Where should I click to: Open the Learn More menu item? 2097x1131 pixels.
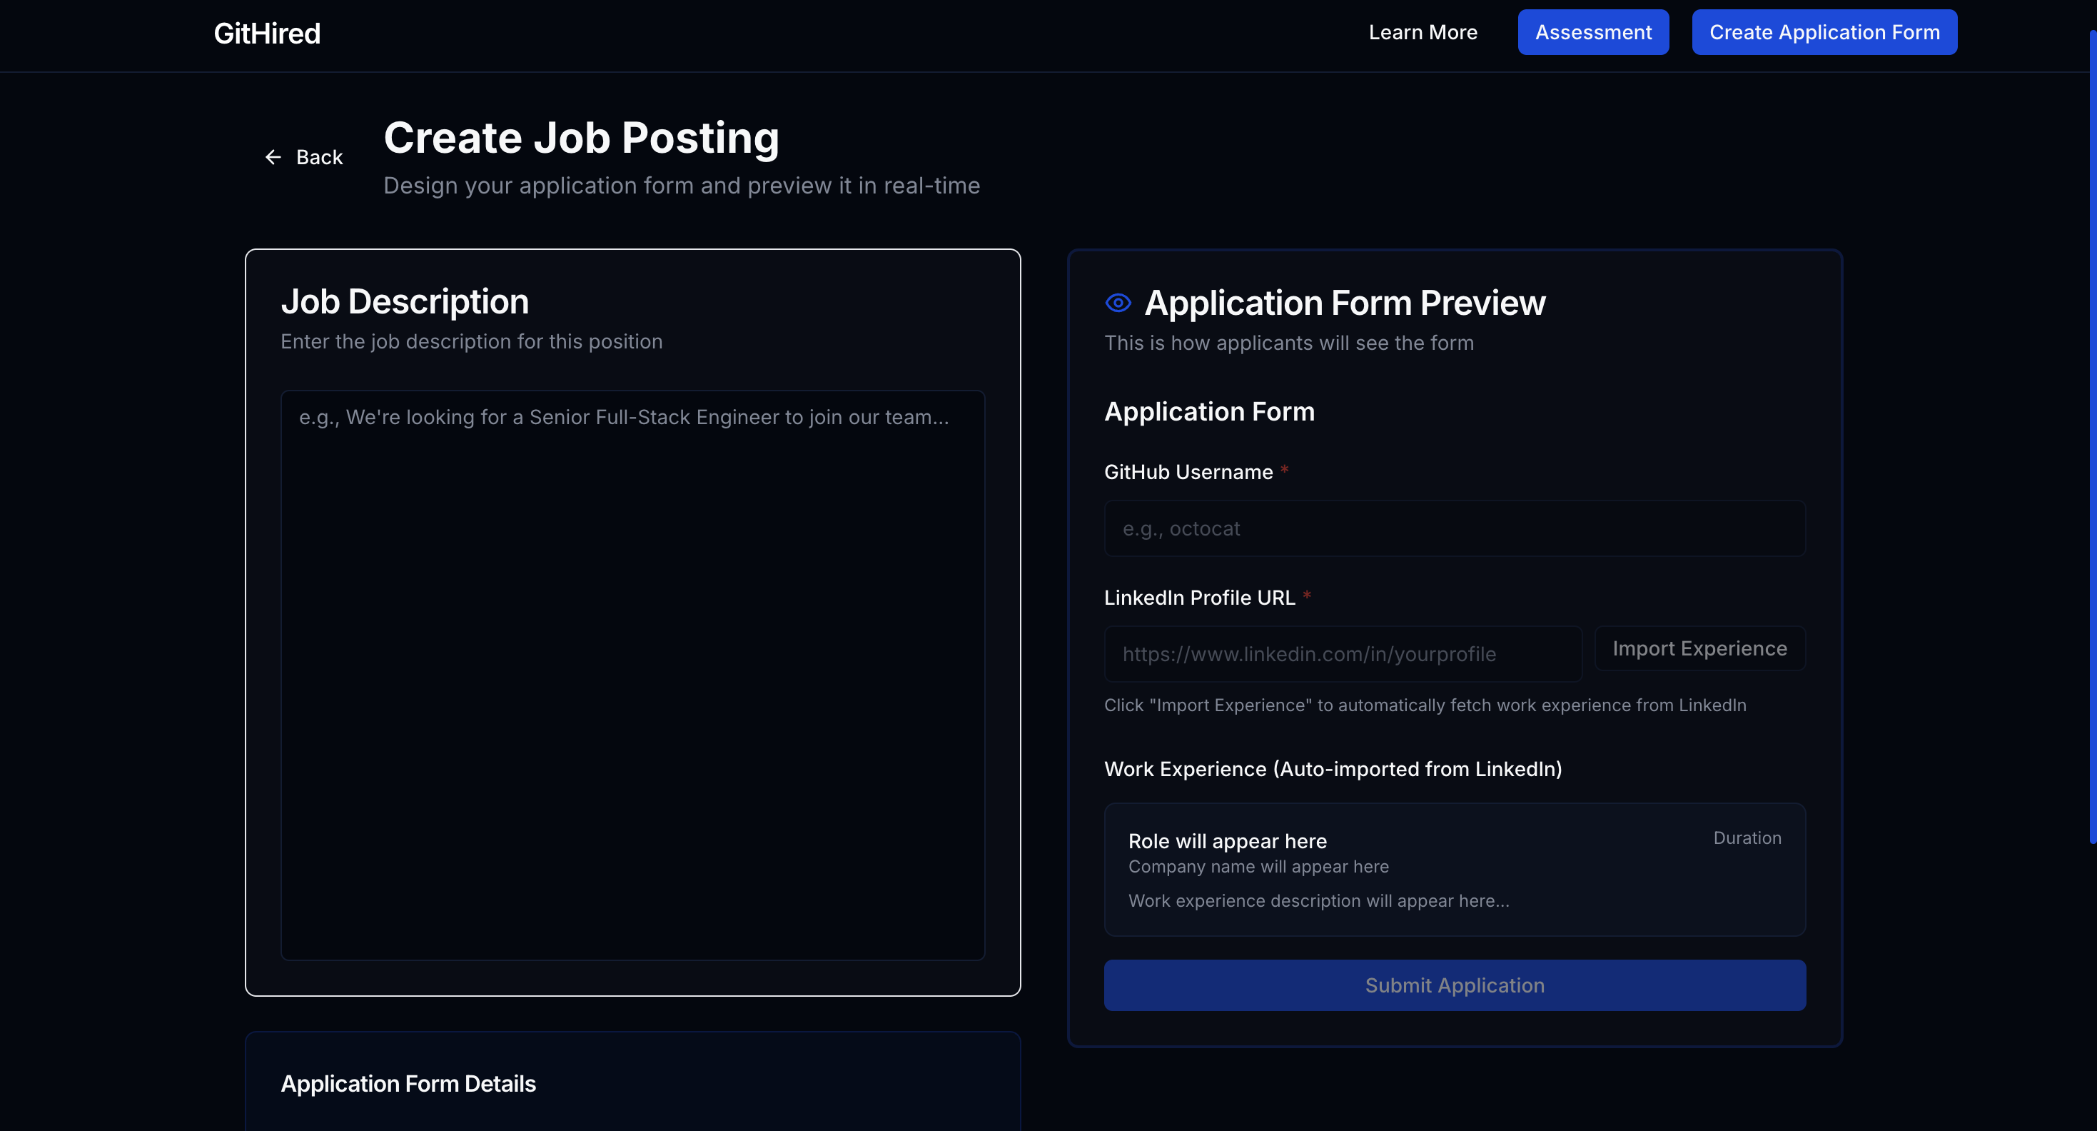coord(1423,33)
